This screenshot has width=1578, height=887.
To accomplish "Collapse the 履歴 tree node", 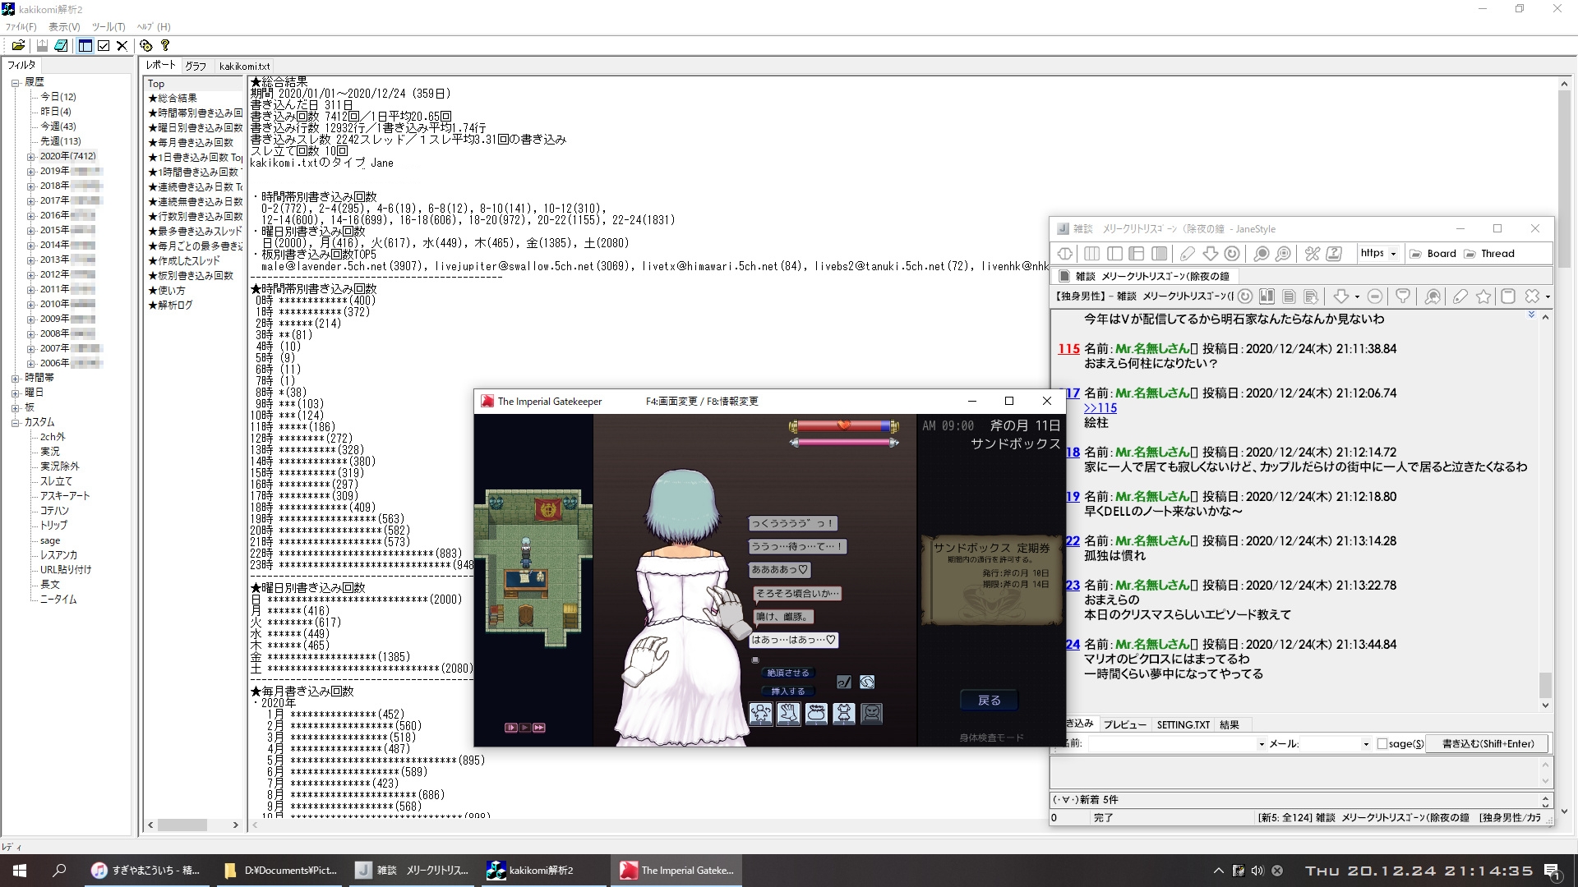I will click(16, 83).
